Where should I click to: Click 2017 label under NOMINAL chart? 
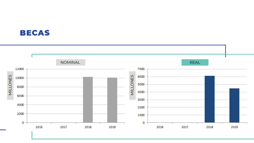(63, 127)
